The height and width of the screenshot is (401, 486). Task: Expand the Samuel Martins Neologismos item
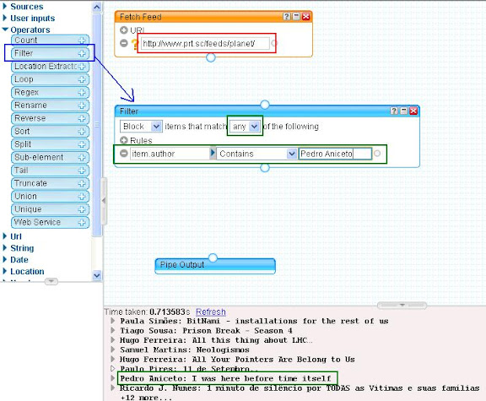(x=113, y=350)
